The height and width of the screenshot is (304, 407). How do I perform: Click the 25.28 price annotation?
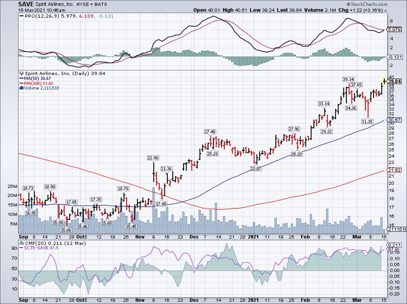[x=212, y=154]
